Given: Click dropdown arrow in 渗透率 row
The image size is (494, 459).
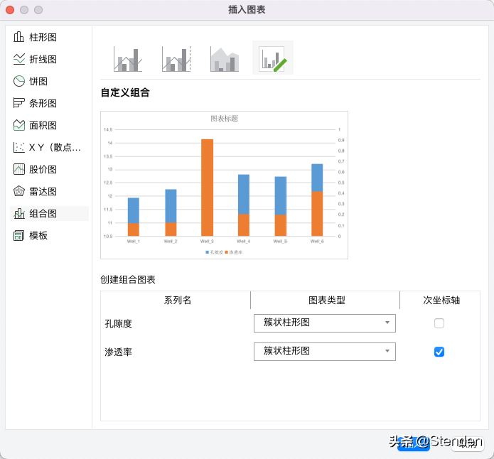Looking at the screenshot, I should coord(387,351).
